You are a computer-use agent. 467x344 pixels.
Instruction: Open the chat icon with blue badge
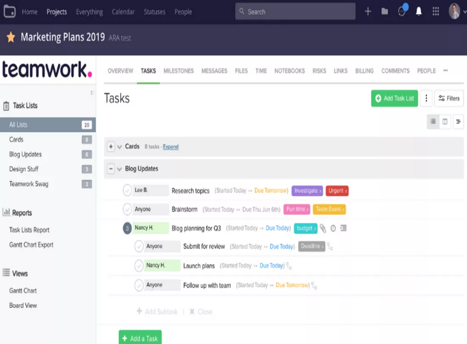(402, 11)
